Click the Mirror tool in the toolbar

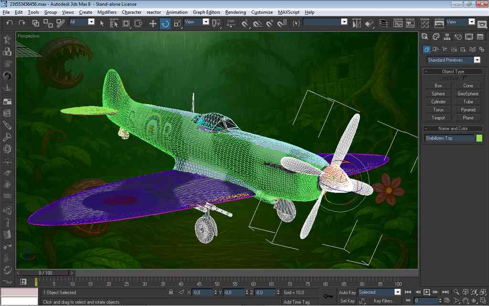tap(356, 23)
